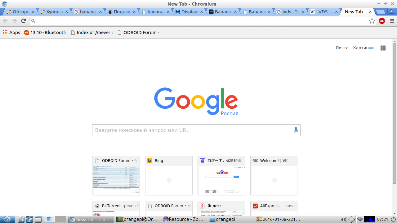Open the Baidu most-visited tile
The image size is (397, 223).
[x=221, y=176]
